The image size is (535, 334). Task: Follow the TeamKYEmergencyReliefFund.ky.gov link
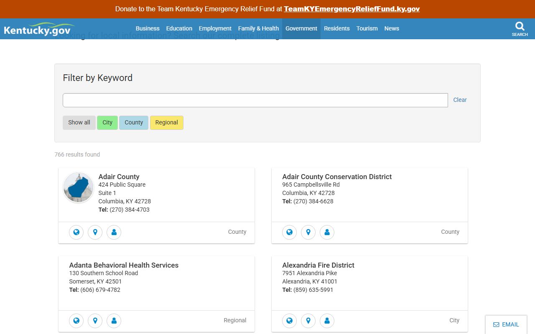(352, 9)
